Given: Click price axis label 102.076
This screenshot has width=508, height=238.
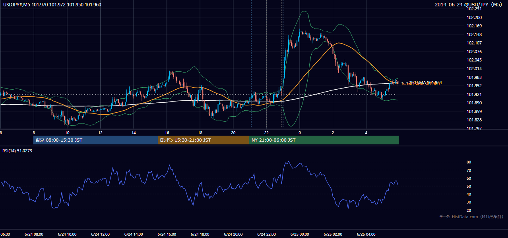Looking at the screenshot, I should coord(475,52).
